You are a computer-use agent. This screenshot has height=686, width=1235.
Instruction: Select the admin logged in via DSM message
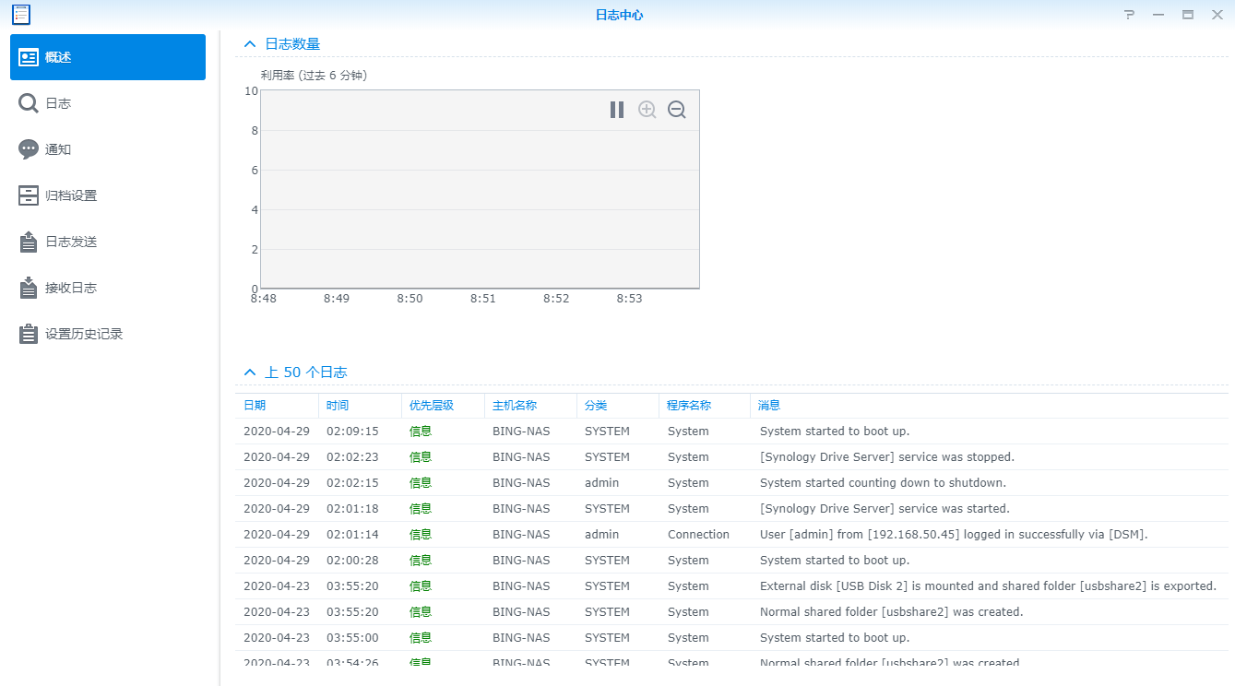coord(954,535)
